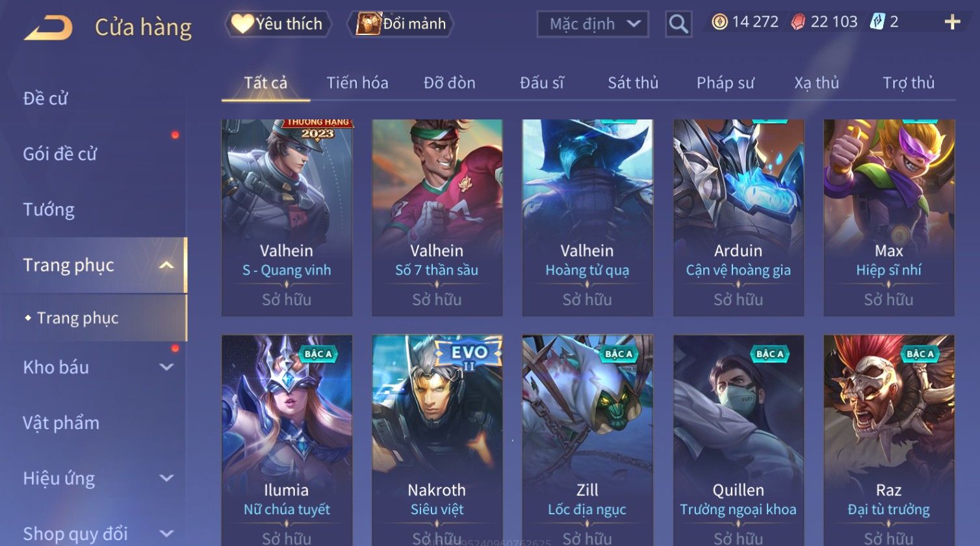This screenshot has height=546, width=980.
Task: Open the Mặc định sort dropdown
Action: pyautogui.click(x=593, y=25)
